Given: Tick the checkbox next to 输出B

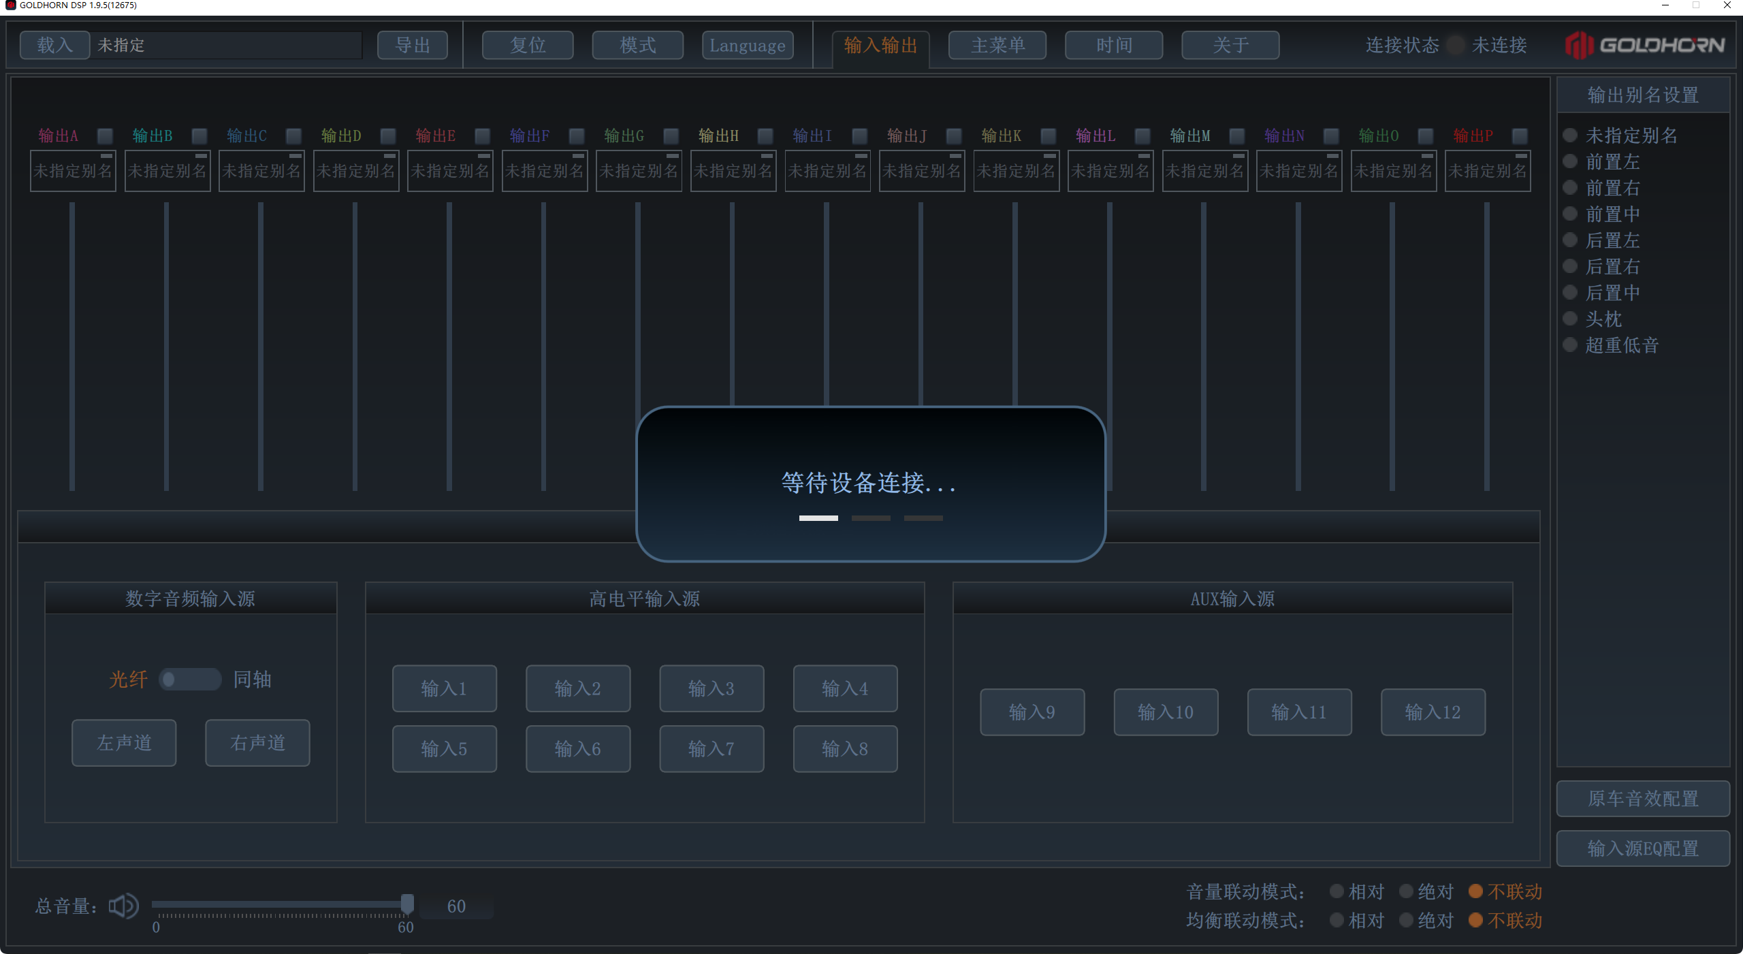Looking at the screenshot, I should 199,136.
